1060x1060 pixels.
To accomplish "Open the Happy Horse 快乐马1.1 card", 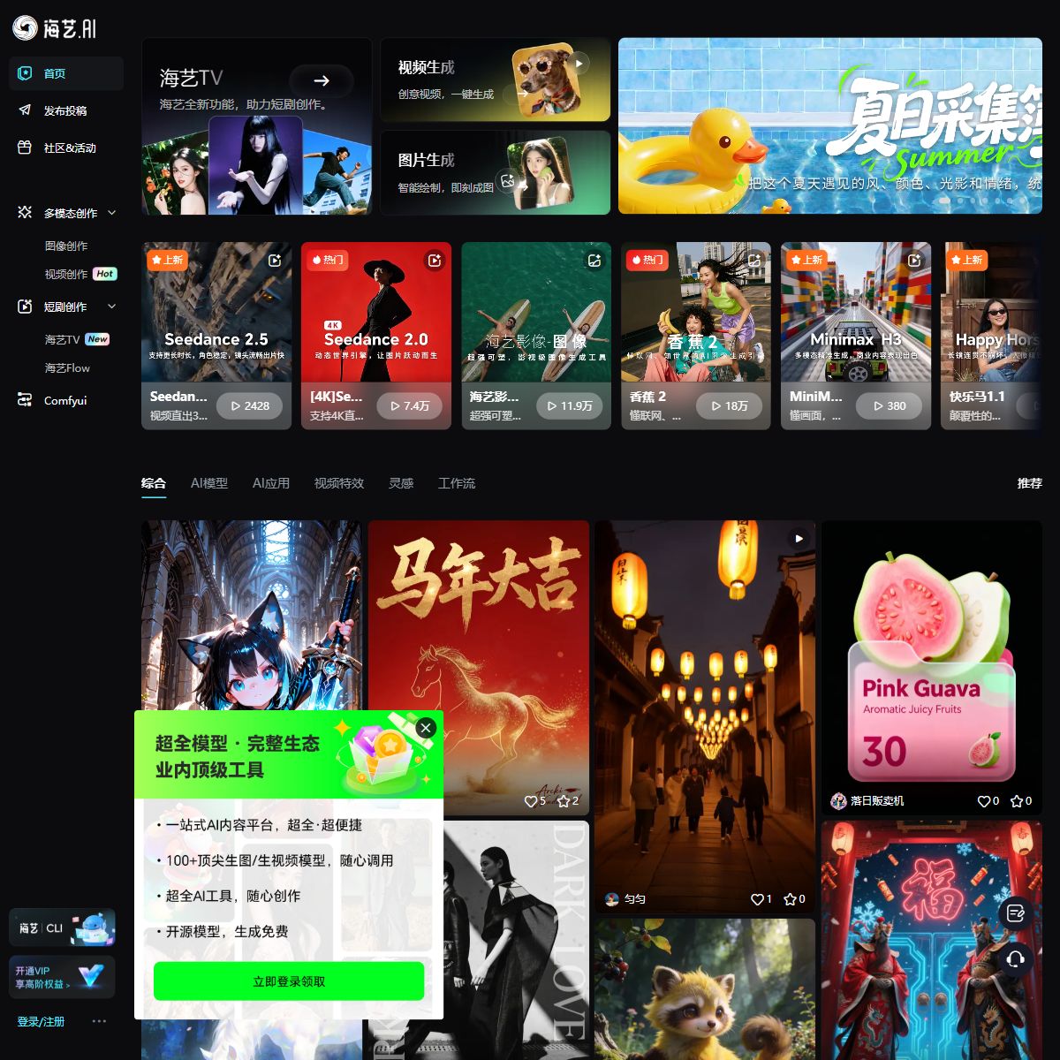I will pyautogui.click(x=991, y=336).
